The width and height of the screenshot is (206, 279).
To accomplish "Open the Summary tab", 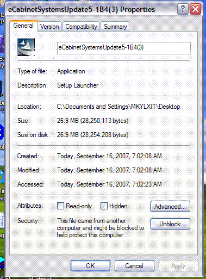I will pos(115,27).
